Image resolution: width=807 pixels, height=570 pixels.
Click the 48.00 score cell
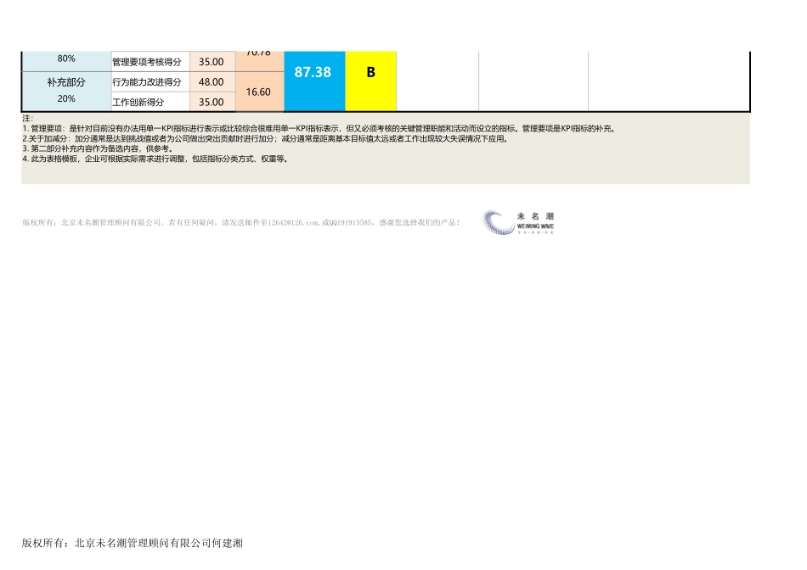tap(212, 81)
